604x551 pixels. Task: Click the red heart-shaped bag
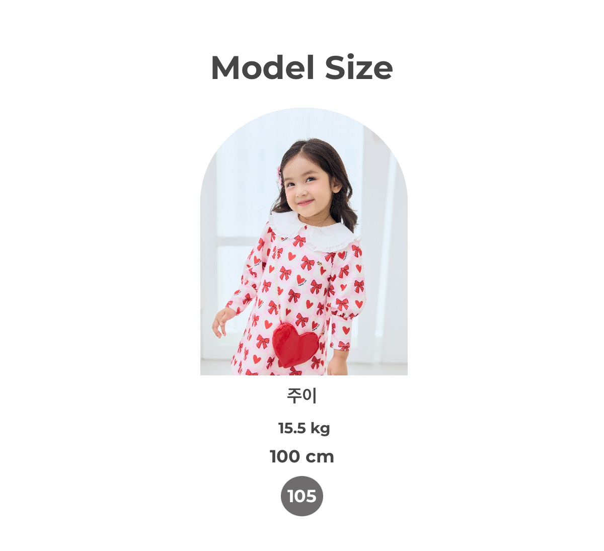coord(296,345)
